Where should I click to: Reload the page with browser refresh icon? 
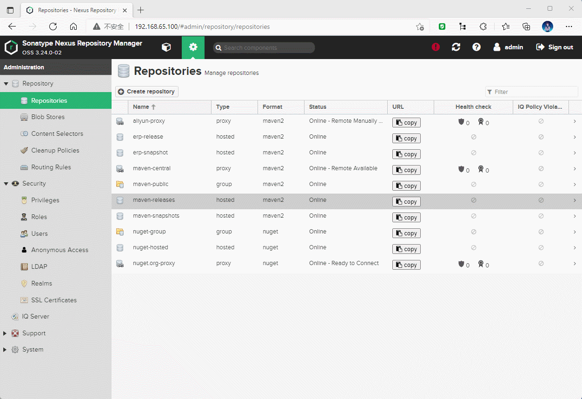53,27
